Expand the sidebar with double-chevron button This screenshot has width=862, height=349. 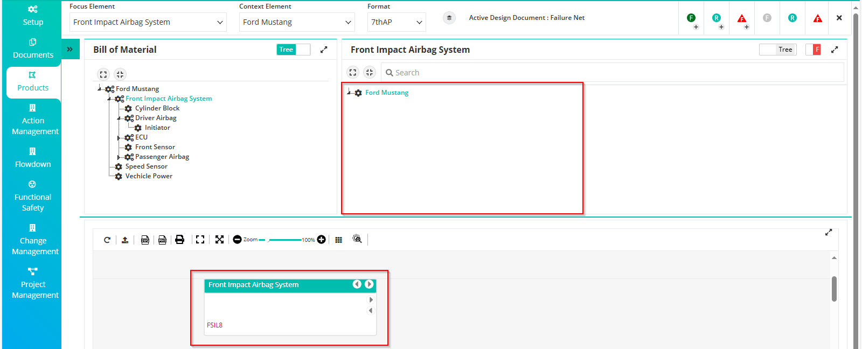pos(70,49)
